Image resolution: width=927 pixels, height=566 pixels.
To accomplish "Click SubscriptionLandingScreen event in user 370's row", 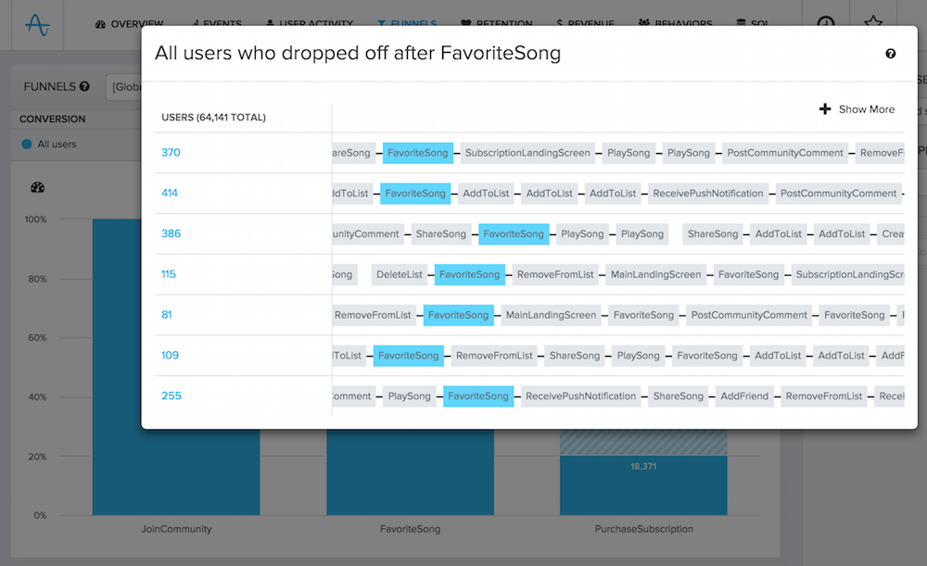I will coord(527,153).
